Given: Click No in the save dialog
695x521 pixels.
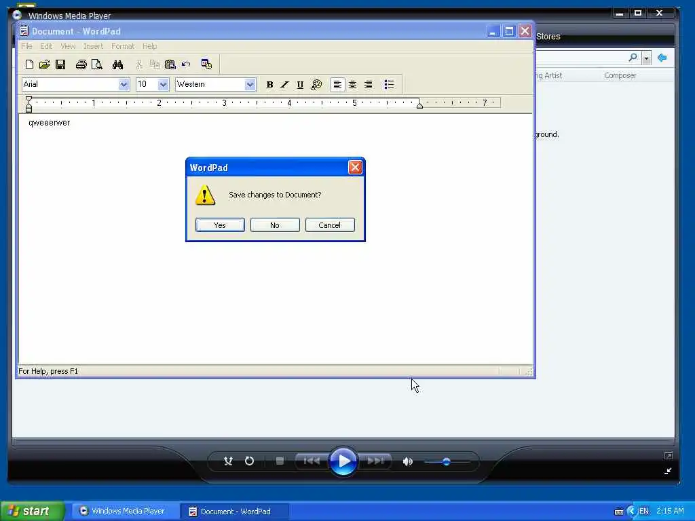Looking at the screenshot, I should (x=275, y=225).
